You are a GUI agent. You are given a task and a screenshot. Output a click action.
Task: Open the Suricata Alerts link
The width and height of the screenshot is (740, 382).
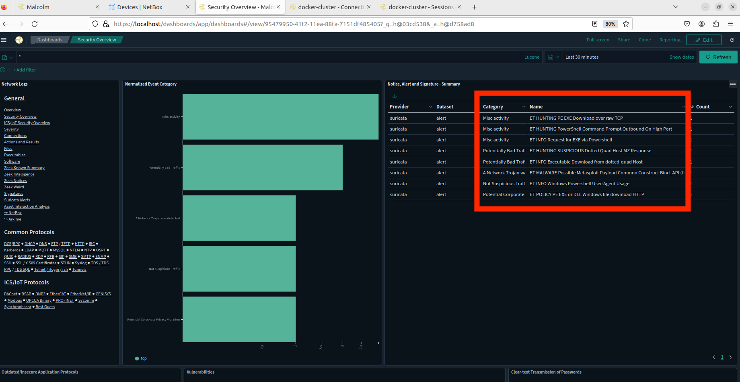pos(17,200)
